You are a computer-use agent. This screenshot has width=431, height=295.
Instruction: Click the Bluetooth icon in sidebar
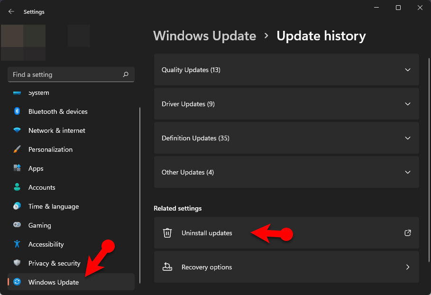point(17,111)
